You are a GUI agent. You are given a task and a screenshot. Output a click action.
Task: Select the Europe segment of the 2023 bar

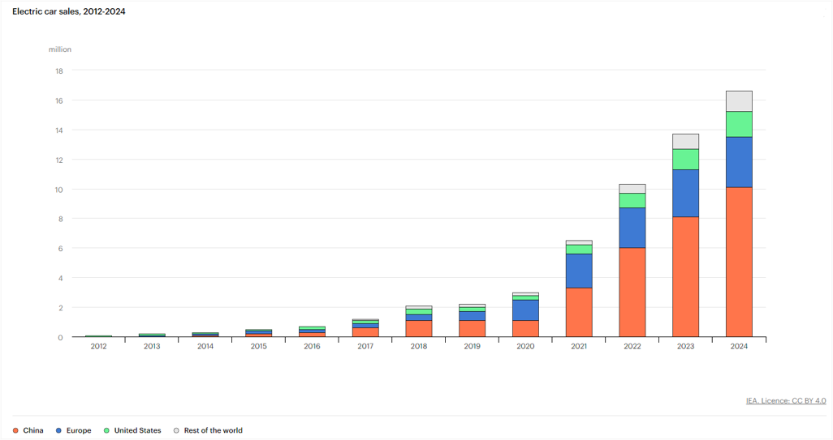pos(685,193)
